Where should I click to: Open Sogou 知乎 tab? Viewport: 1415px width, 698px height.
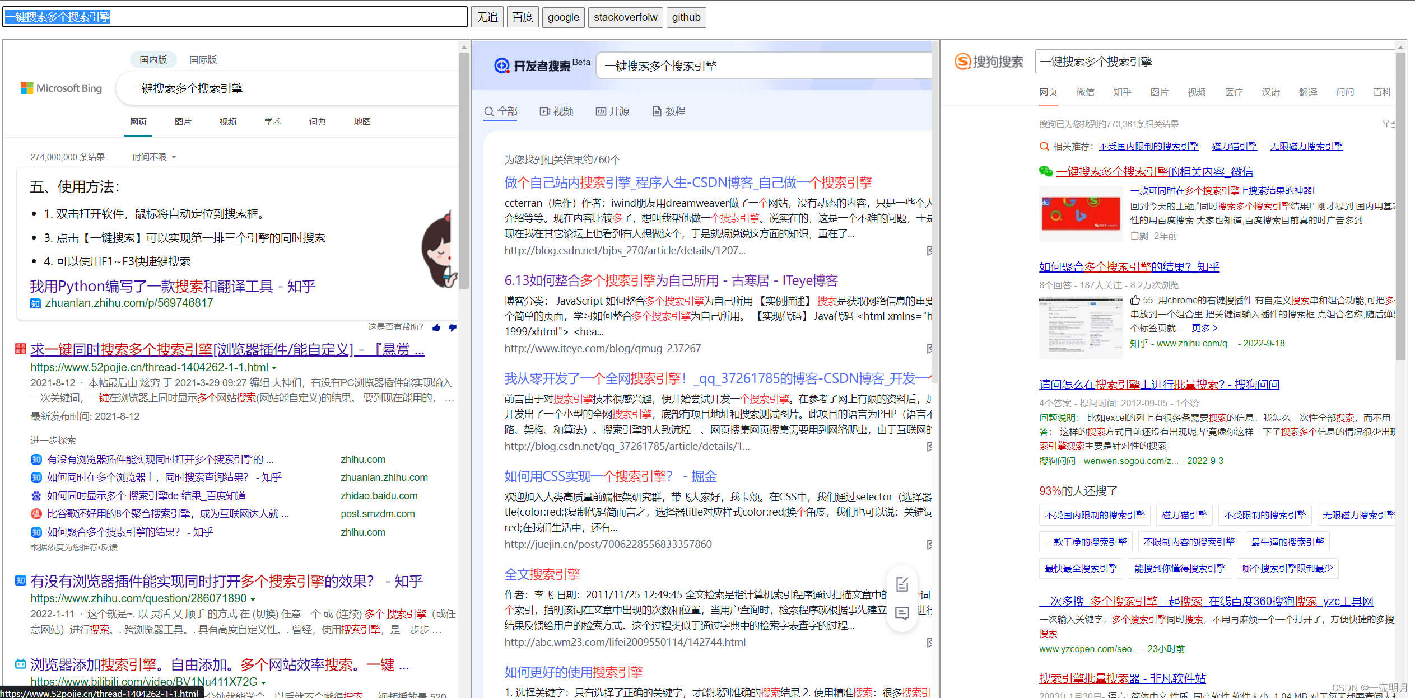(x=1122, y=92)
